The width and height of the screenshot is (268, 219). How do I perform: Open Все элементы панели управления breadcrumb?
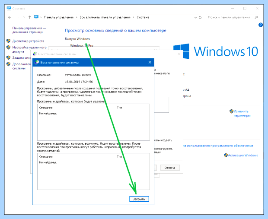click(105, 17)
